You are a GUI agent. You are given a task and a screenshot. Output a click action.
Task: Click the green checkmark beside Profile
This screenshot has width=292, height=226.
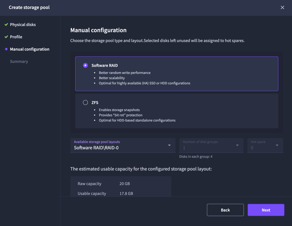[6, 37]
